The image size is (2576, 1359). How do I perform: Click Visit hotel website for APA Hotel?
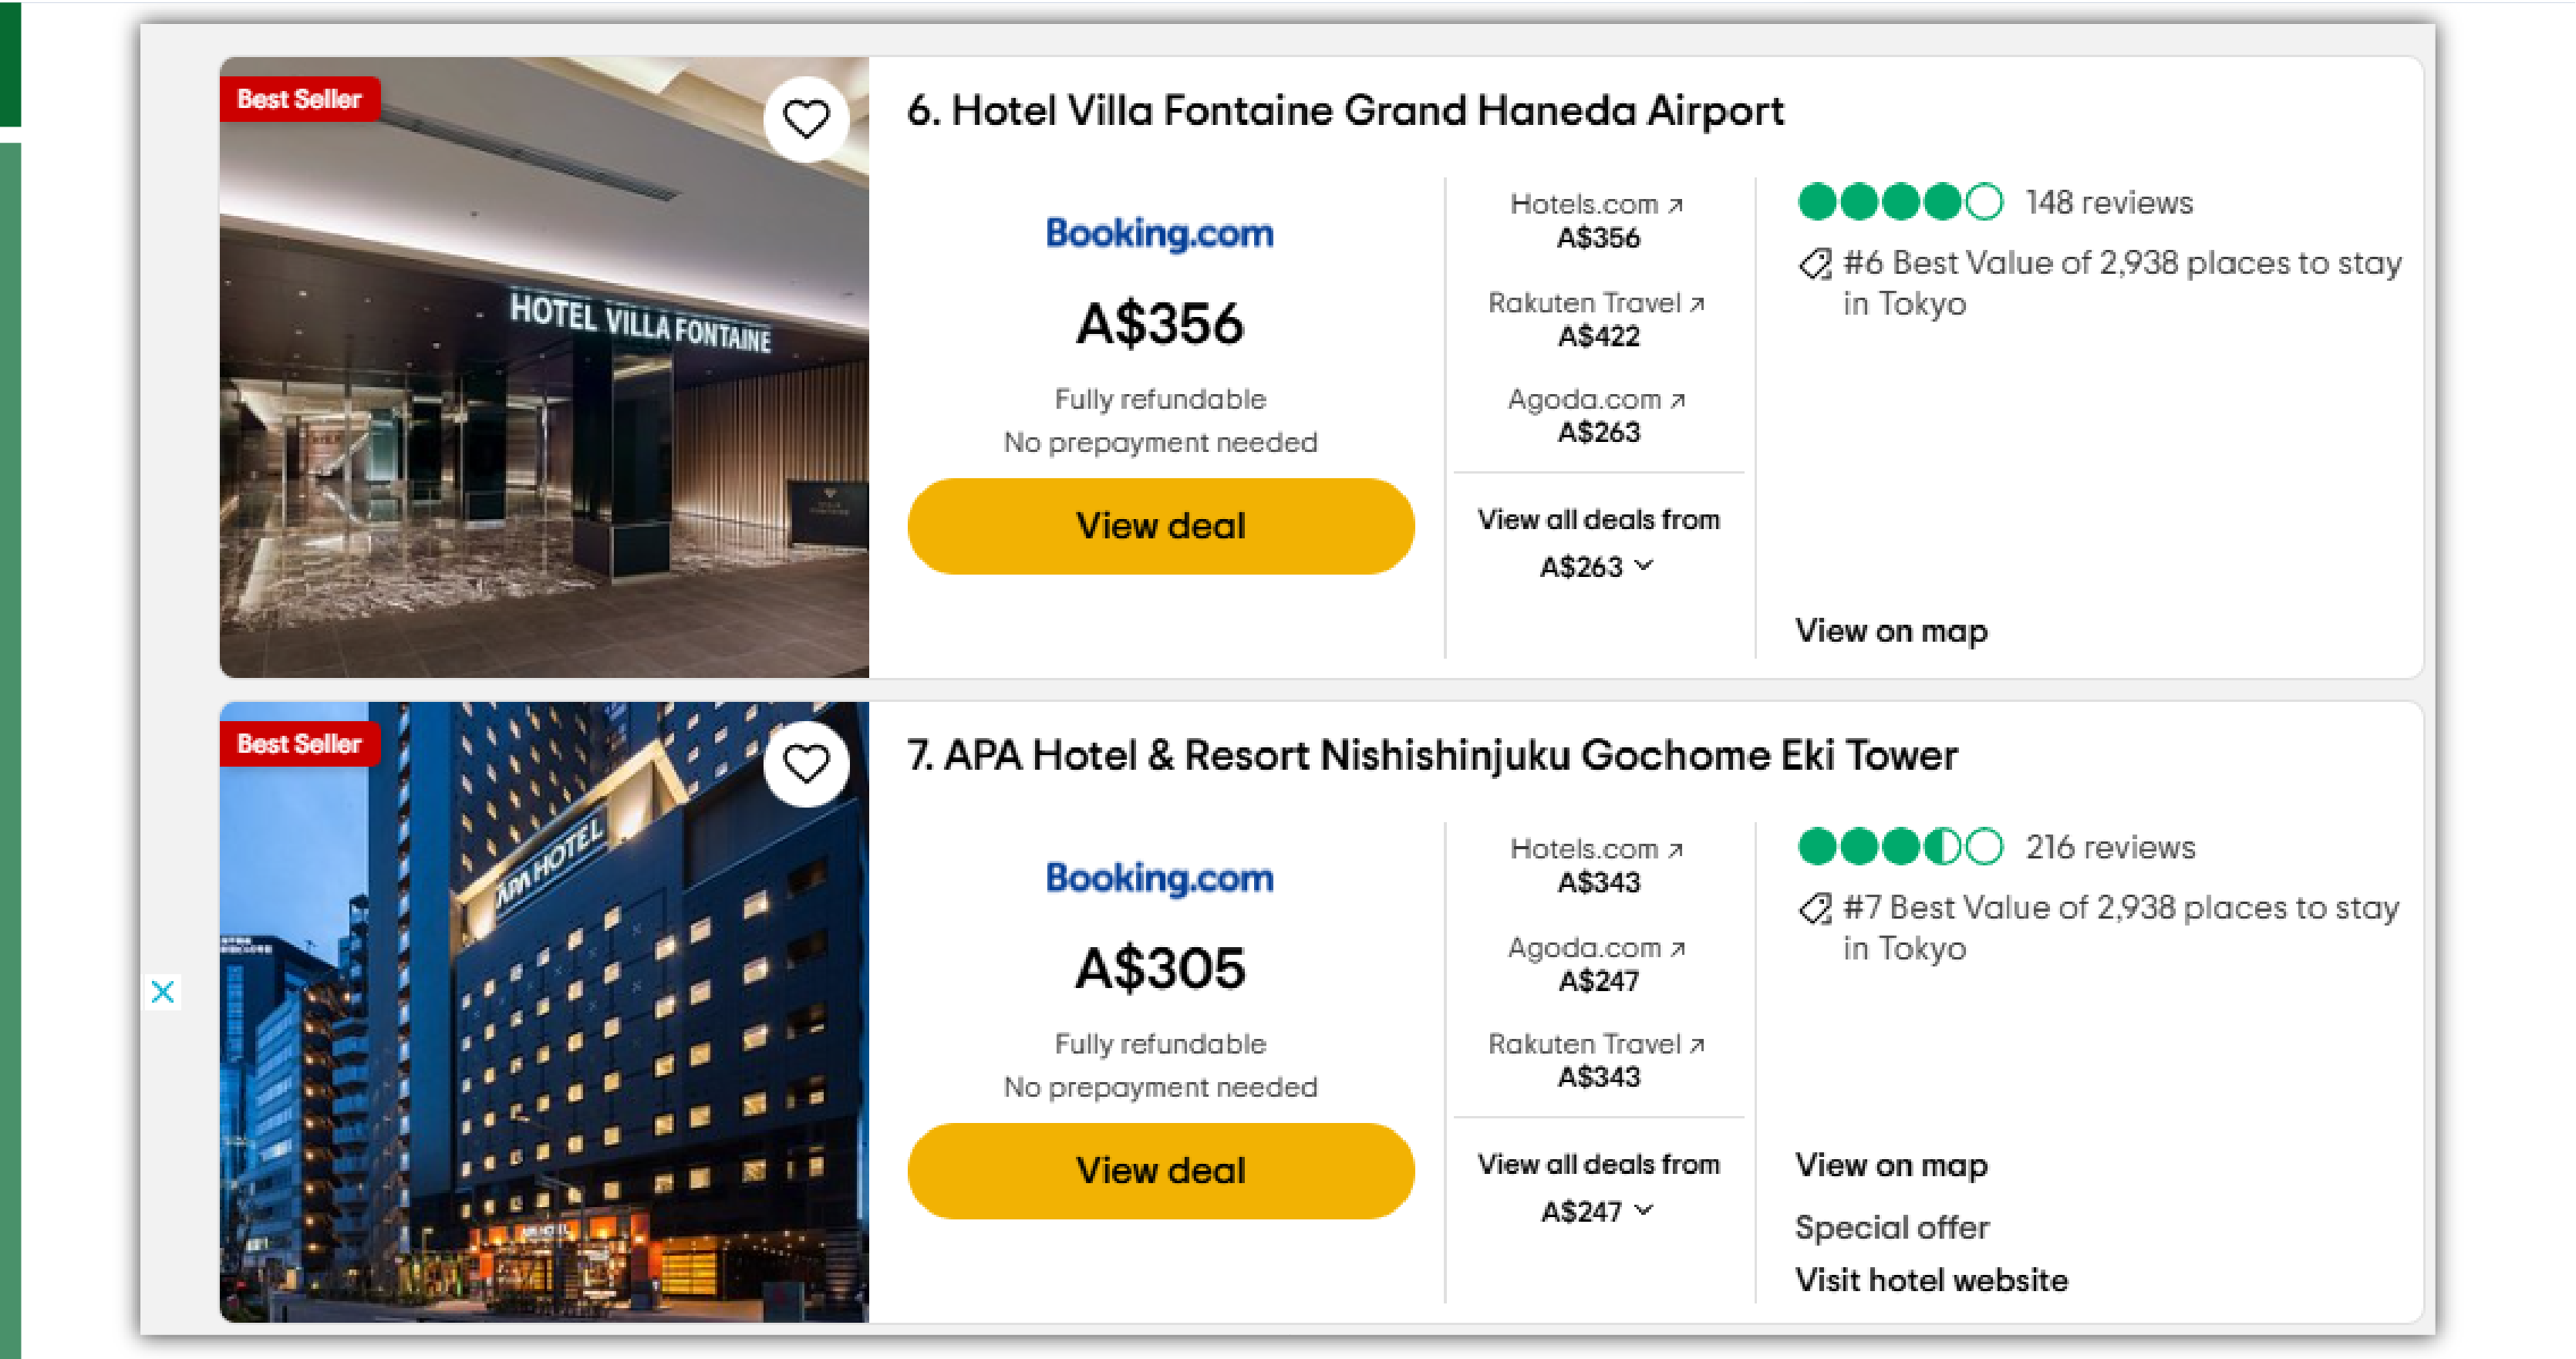(1931, 1280)
